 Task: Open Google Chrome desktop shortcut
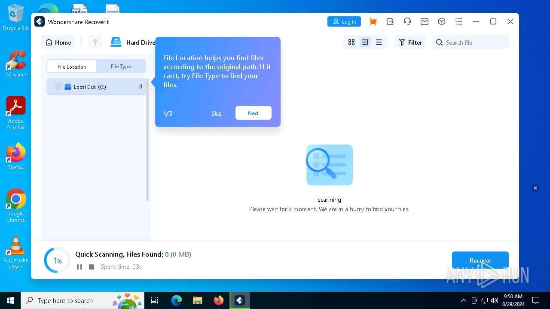point(16,206)
